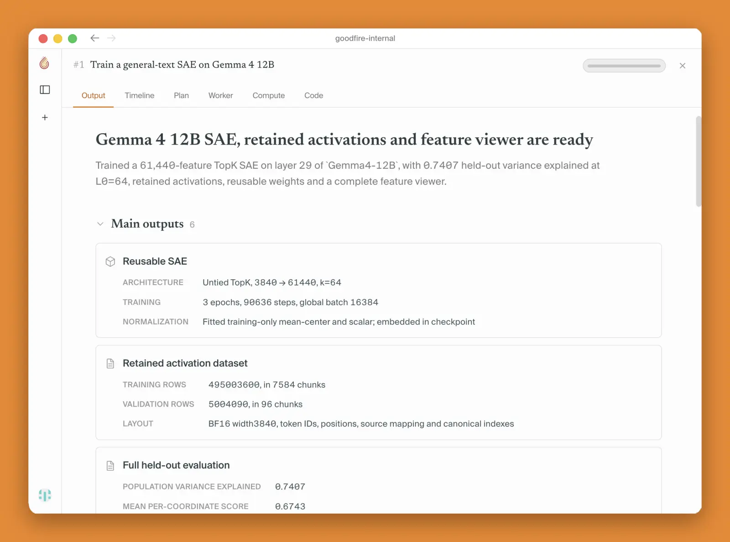Click the MEAN PER-COORDINATE SCORE label
Image resolution: width=730 pixels, height=542 pixels.
pyautogui.click(x=186, y=506)
